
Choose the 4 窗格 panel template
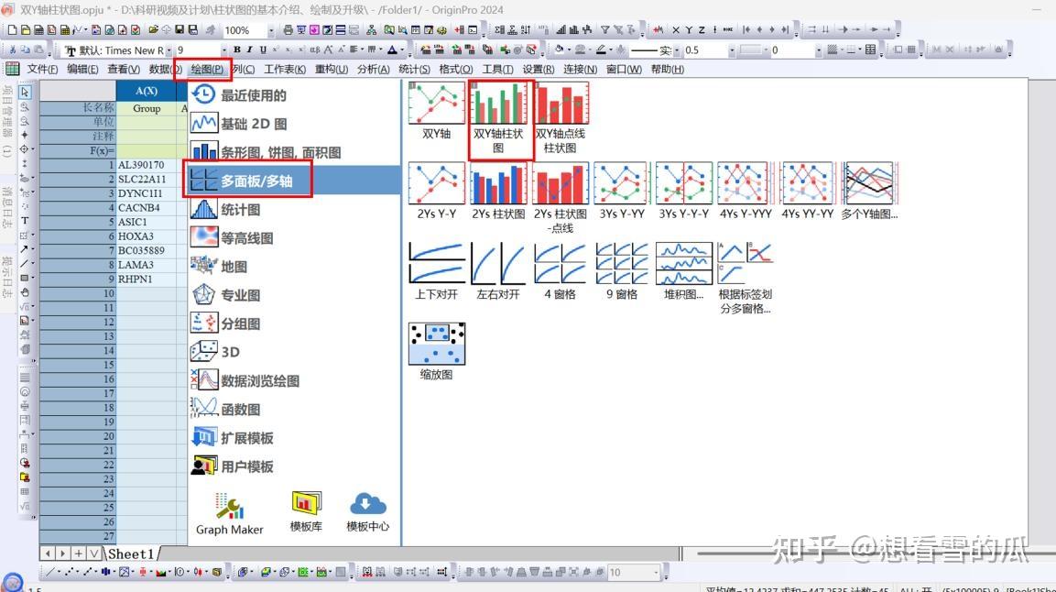[x=561, y=263]
